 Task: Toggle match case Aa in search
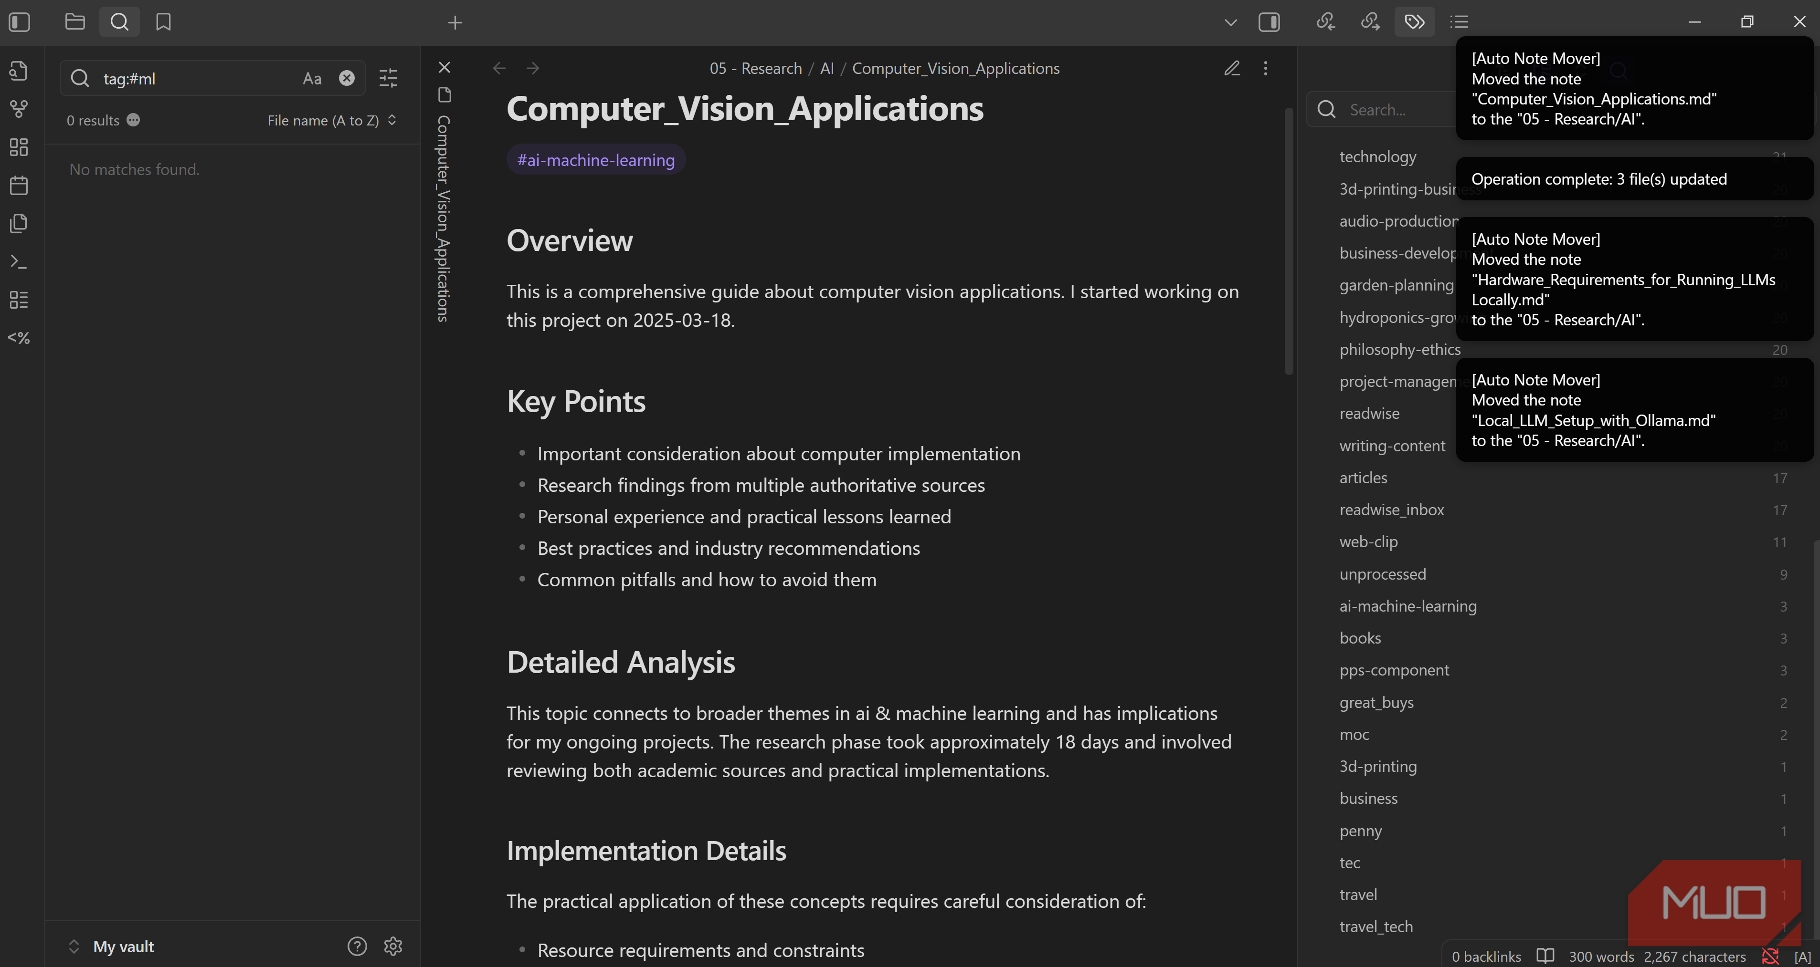[x=312, y=78]
